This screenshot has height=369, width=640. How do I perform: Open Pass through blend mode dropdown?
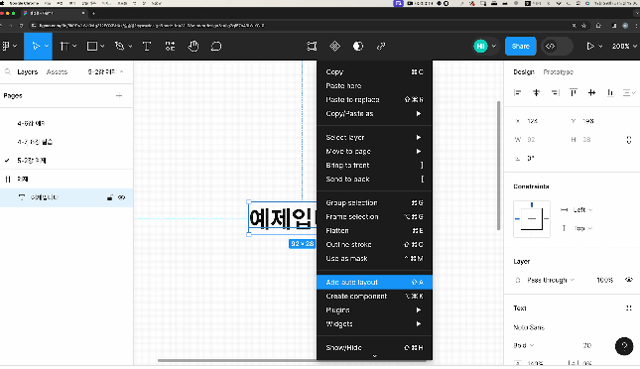coord(551,280)
